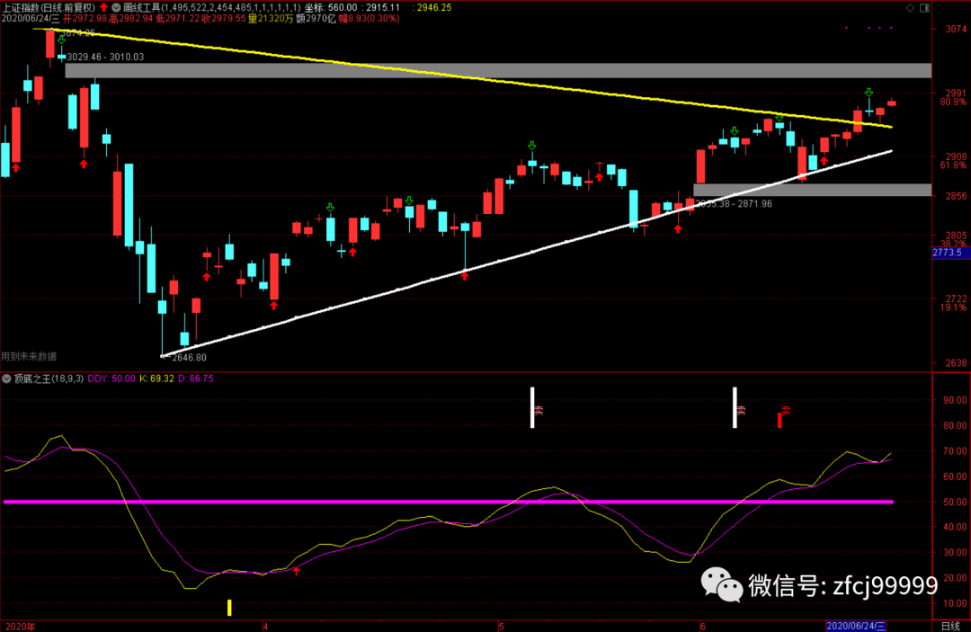Click month marker 4 on the time axis
Image resolution: width=971 pixels, height=632 pixels.
(265, 626)
